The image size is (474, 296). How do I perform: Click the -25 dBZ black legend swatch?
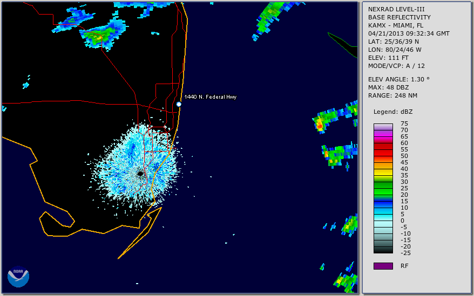point(383,250)
